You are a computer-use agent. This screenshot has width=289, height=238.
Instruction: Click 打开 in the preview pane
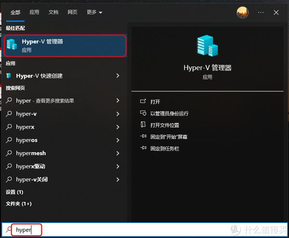pos(155,102)
